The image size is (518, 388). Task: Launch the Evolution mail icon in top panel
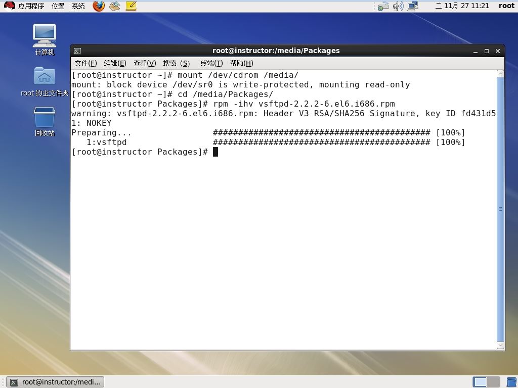click(x=115, y=6)
